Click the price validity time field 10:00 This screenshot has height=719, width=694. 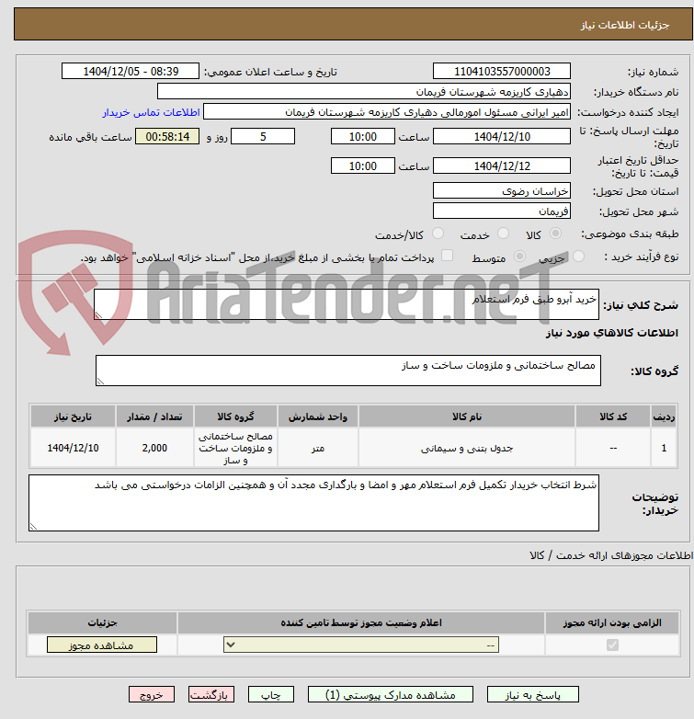(x=362, y=166)
